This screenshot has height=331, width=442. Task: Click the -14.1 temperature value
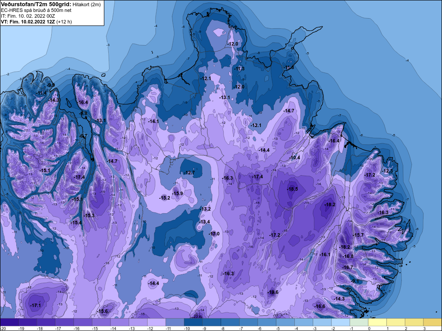click(x=153, y=121)
